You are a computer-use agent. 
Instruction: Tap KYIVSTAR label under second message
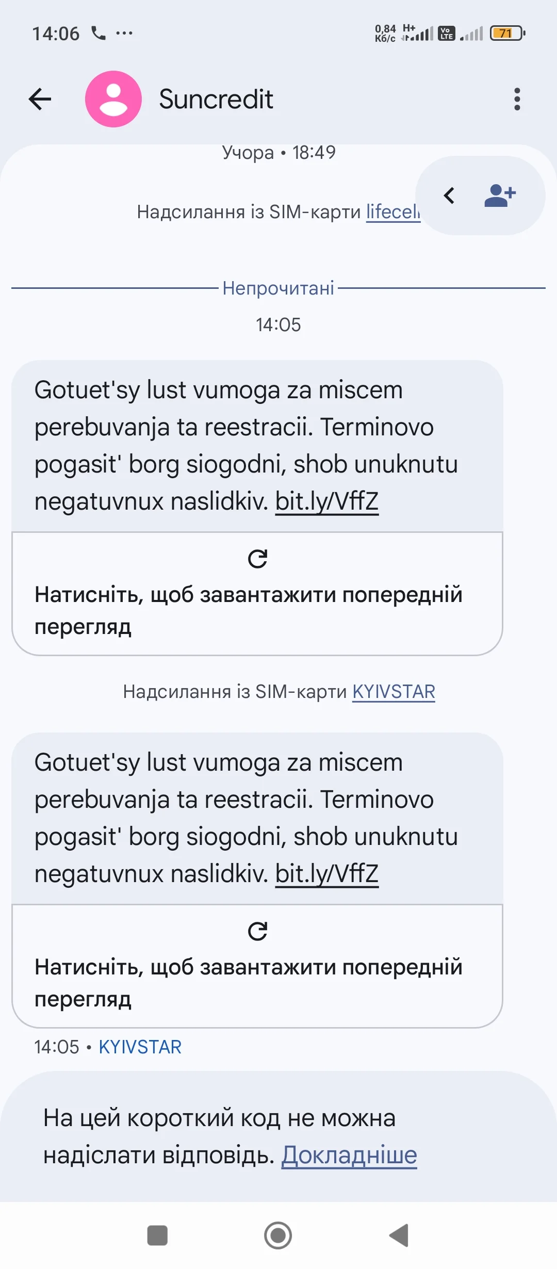pyautogui.click(x=140, y=1047)
